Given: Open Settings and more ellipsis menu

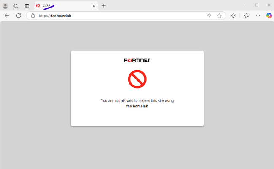Looking at the screenshot, I should pos(258,16).
